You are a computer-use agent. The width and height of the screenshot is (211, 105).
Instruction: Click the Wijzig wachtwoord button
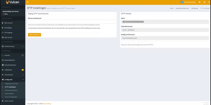35,35
